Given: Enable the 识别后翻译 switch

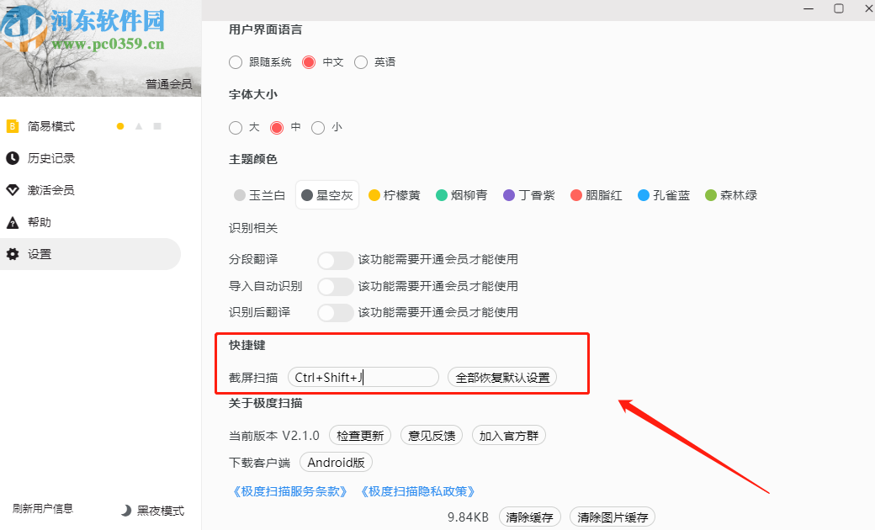Looking at the screenshot, I should pos(336,312).
